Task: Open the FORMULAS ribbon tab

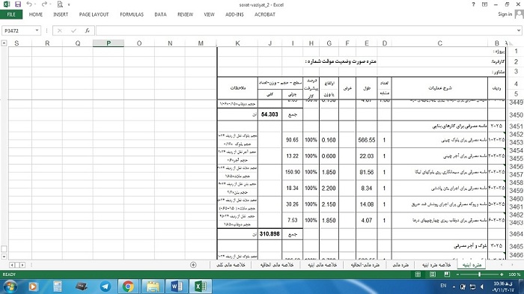Action: tap(132, 14)
